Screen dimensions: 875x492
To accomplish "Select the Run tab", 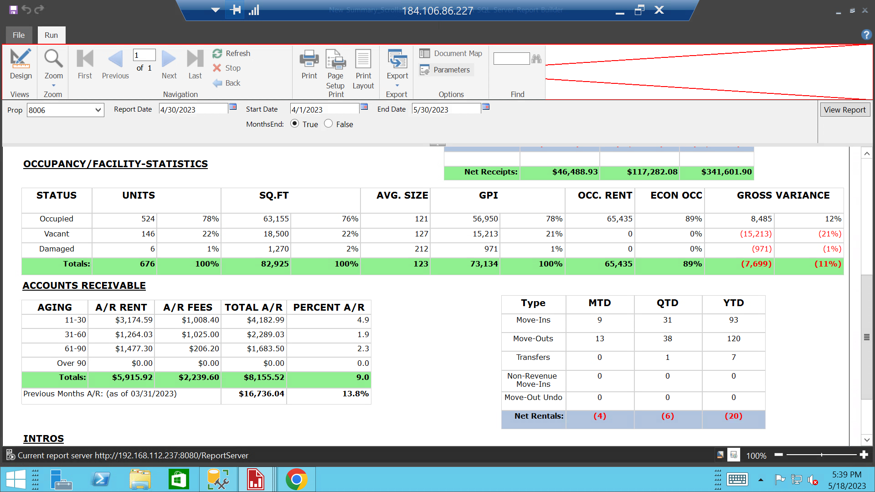I will pos(51,35).
